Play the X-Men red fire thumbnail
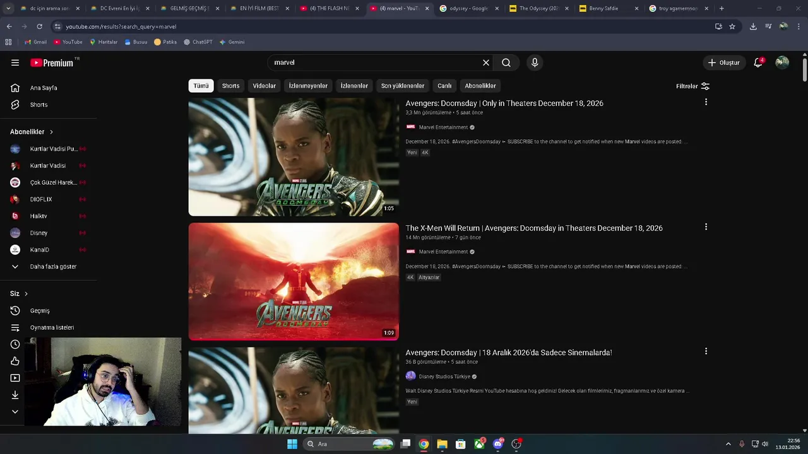808x454 pixels. [294, 281]
